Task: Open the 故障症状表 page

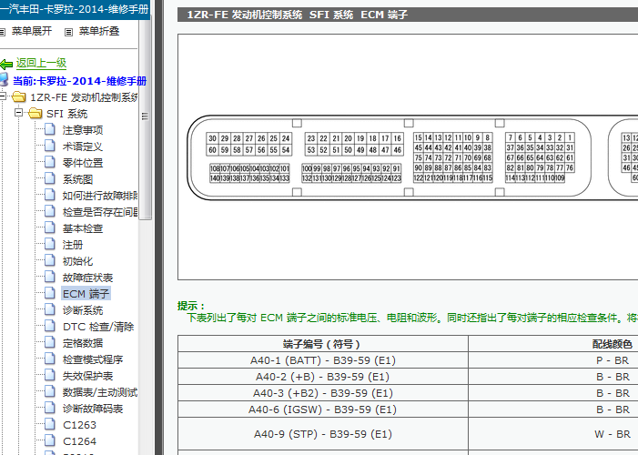Action: tap(87, 278)
